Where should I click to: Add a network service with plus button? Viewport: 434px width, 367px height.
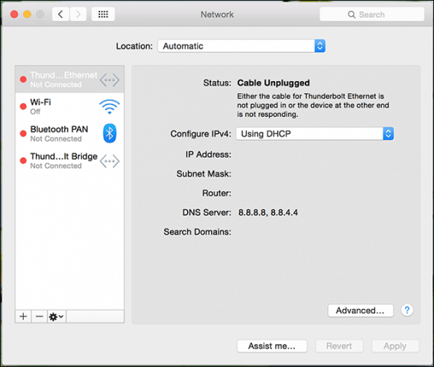click(x=23, y=317)
